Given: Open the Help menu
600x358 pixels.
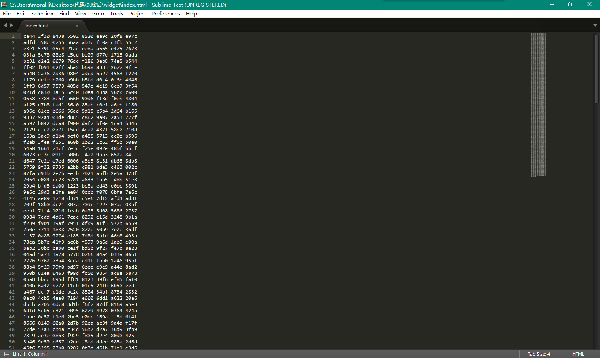Looking at the screenshot, I should tap(191, 14).
